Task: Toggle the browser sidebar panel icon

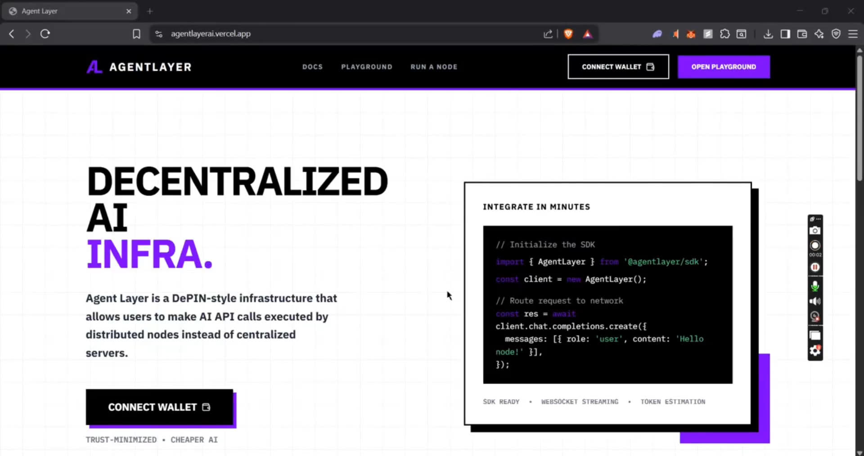Action: click(x=785, y=34)
